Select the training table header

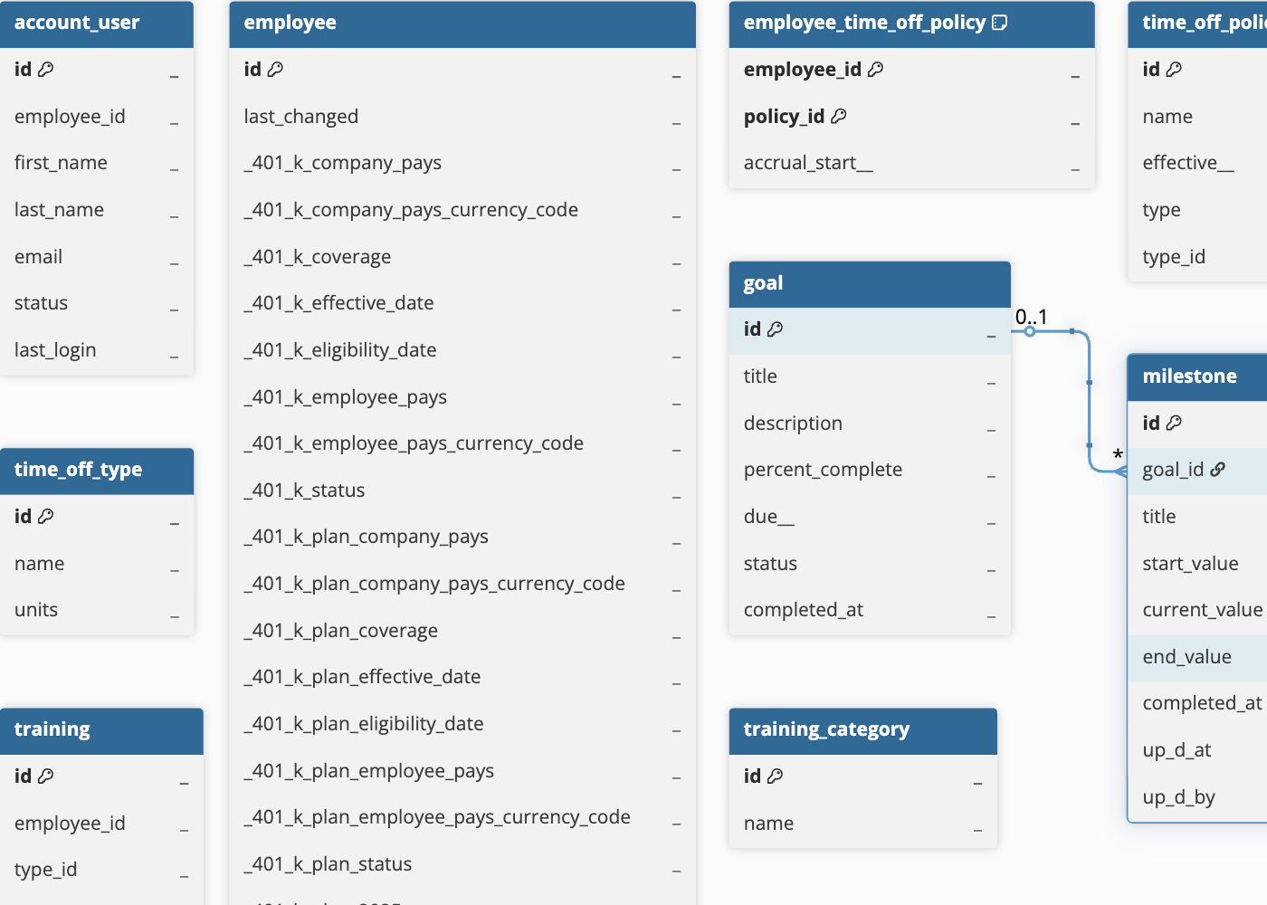(x=101, y=730)
